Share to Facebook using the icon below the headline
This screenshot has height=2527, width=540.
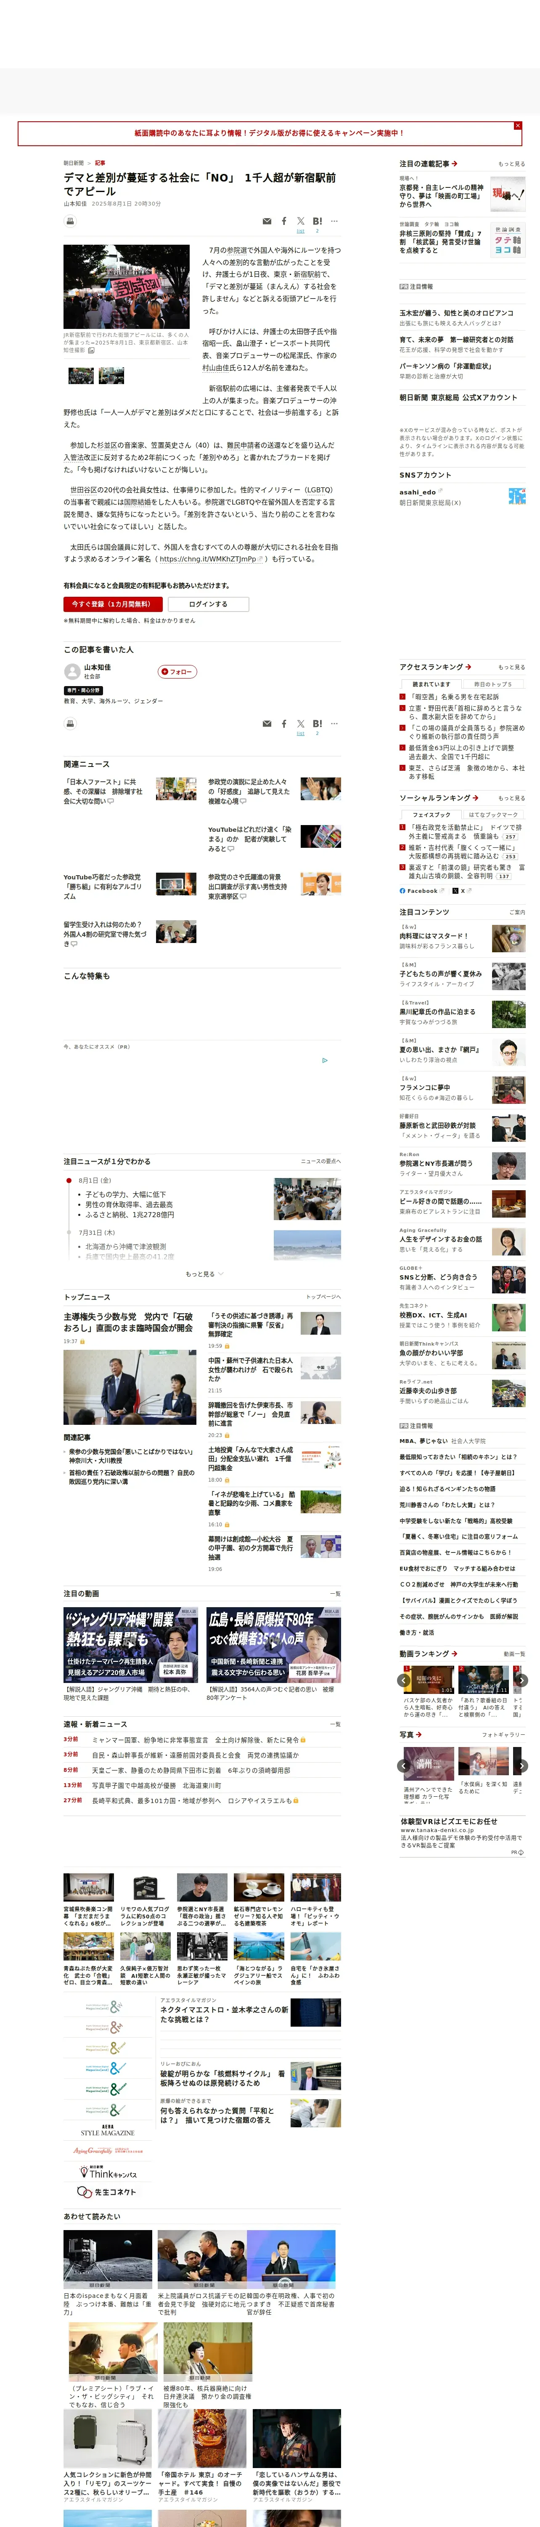(x=284, y=222)
